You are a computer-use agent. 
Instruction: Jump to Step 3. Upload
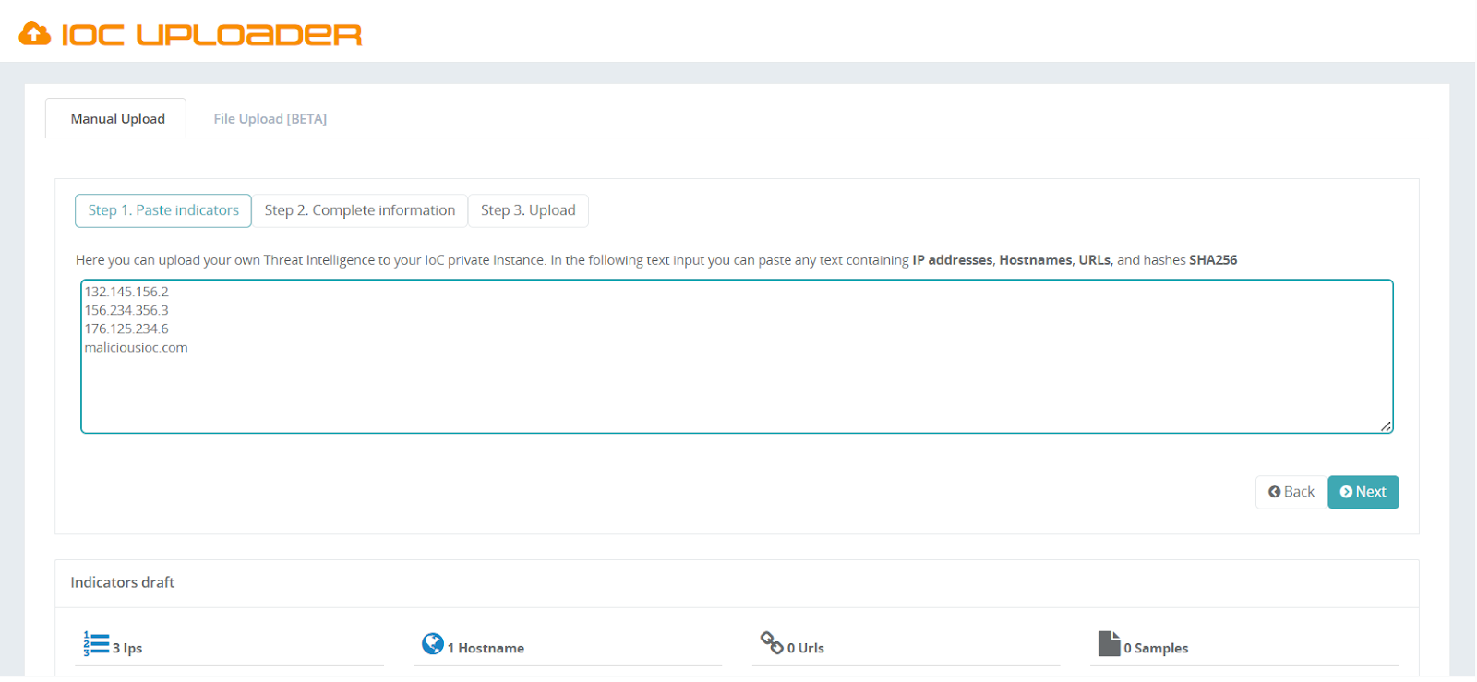coord(528,210)
